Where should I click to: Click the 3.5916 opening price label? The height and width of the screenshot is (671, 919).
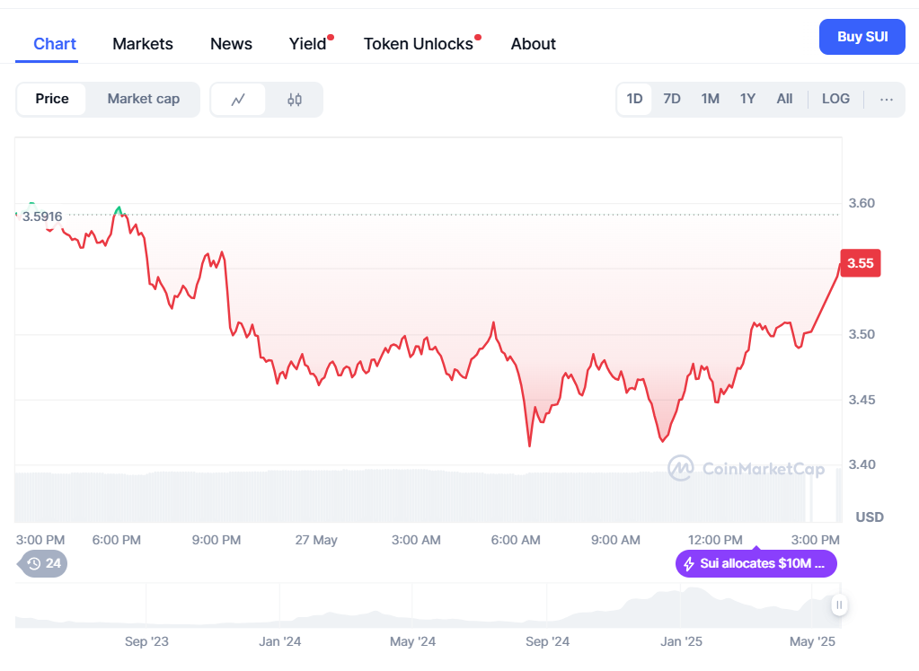tap(41, 216)
